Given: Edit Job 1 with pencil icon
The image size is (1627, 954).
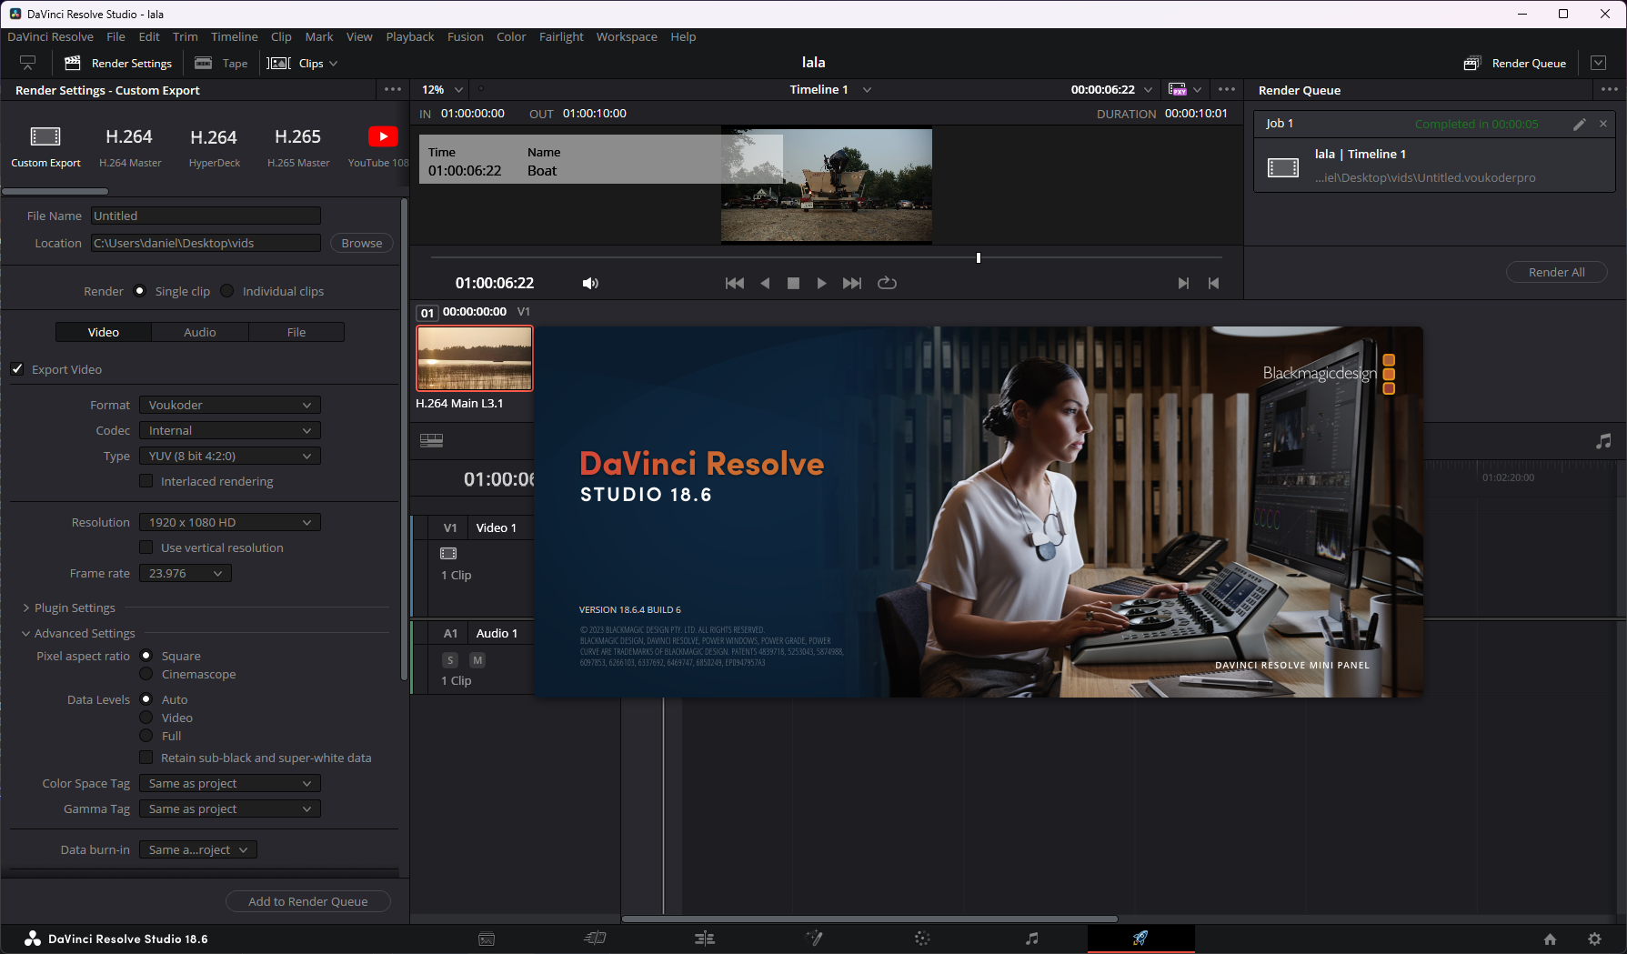Looking at the screenshot, I should [1580, 124].
